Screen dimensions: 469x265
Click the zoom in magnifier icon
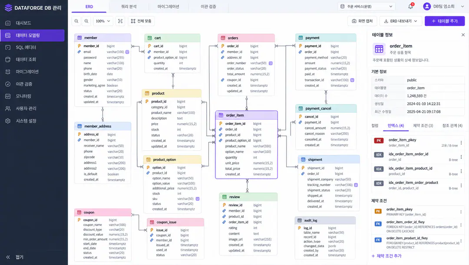[76, 21]
